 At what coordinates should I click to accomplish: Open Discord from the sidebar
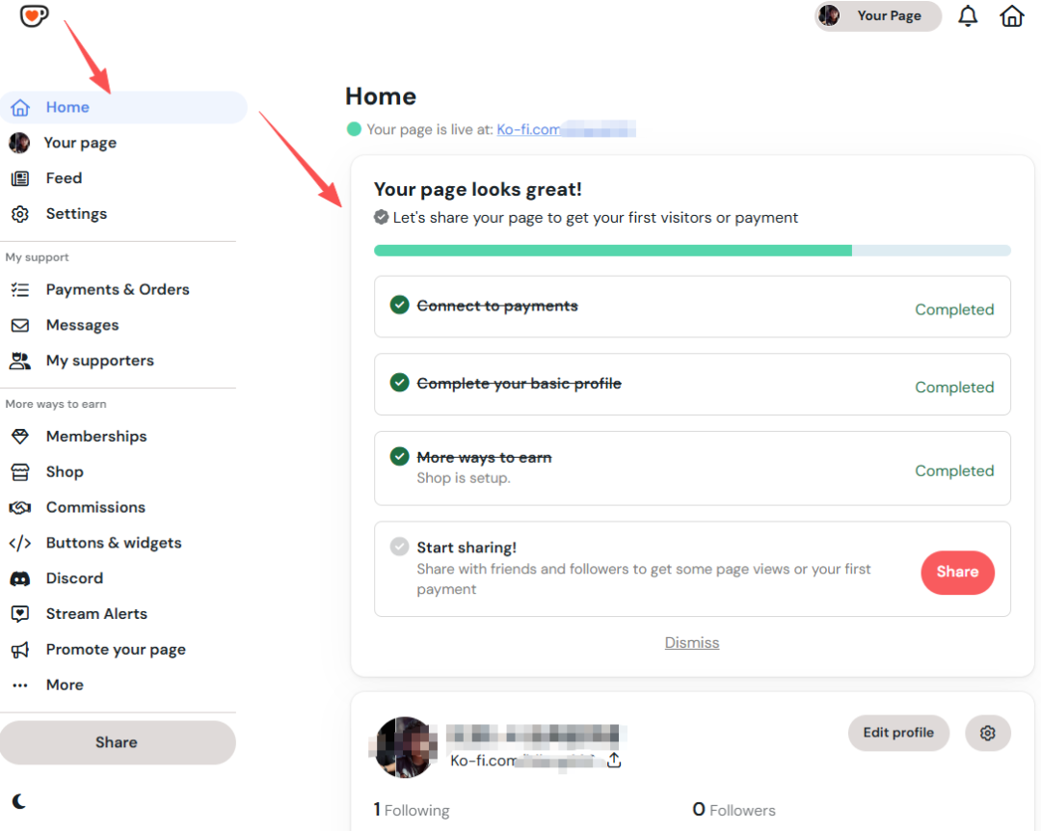74,578
